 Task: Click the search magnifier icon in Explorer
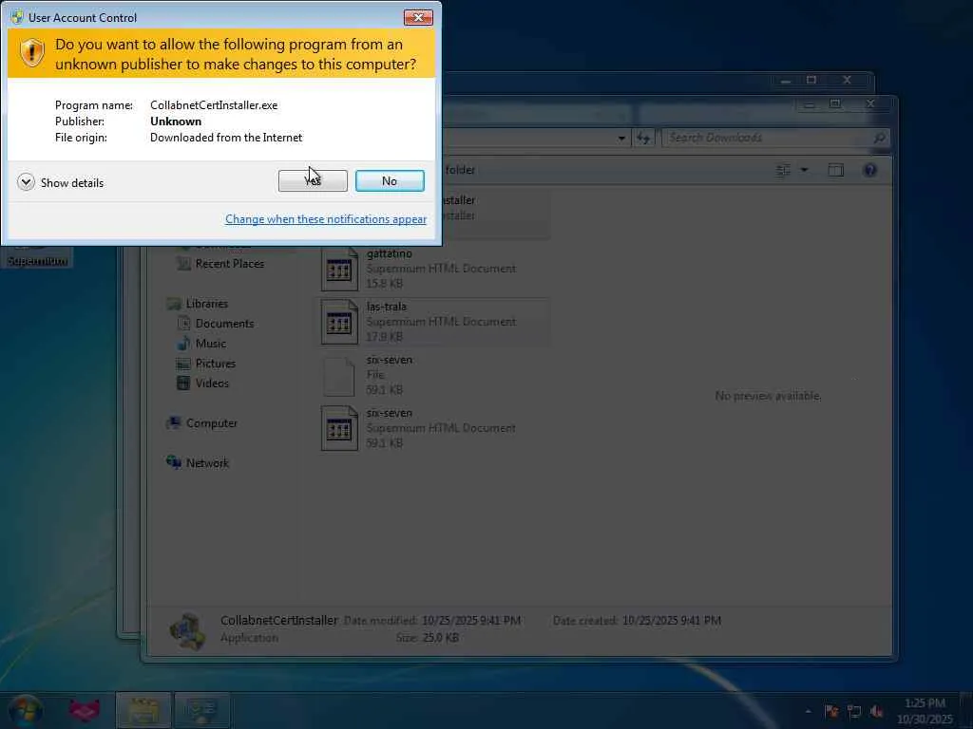pos(879,138)
